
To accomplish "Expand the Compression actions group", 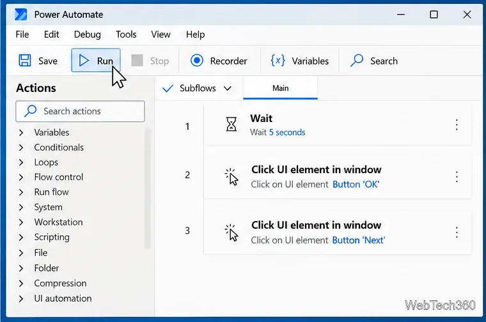I will click(21, 283).
